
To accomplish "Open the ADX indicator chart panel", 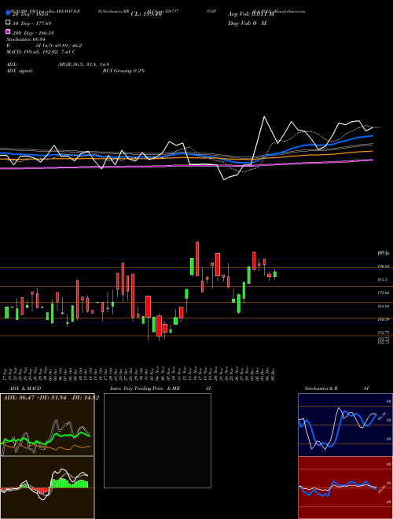I will (47, 425).
